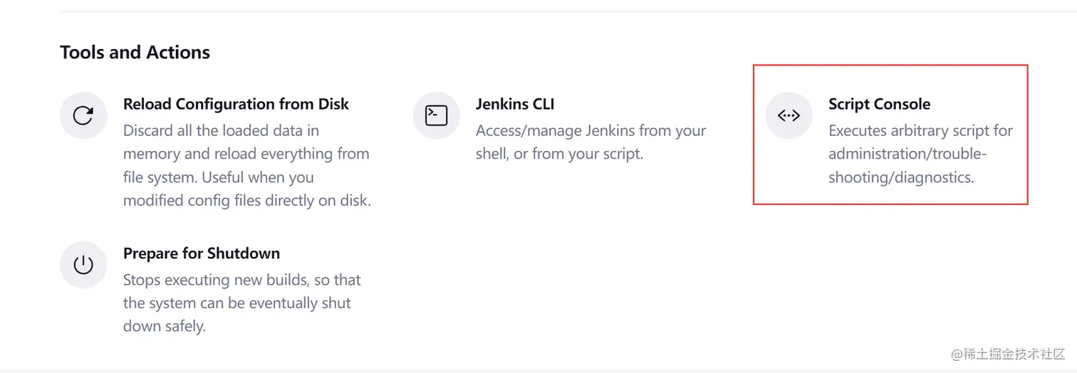This screenshot has height=373, width=1077.
Task: Choose the "Prepare for Shutdown" title
Action: tap(201, 253)
